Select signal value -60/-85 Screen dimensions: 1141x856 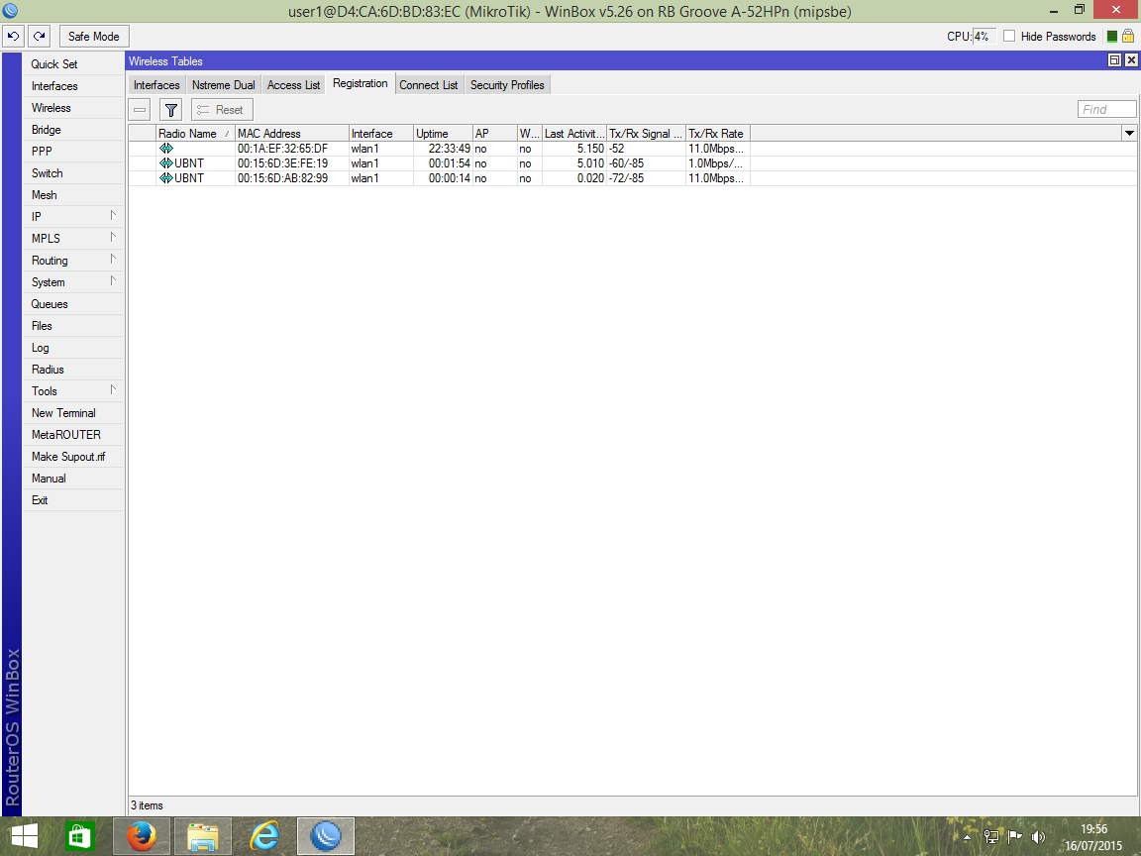627,163
